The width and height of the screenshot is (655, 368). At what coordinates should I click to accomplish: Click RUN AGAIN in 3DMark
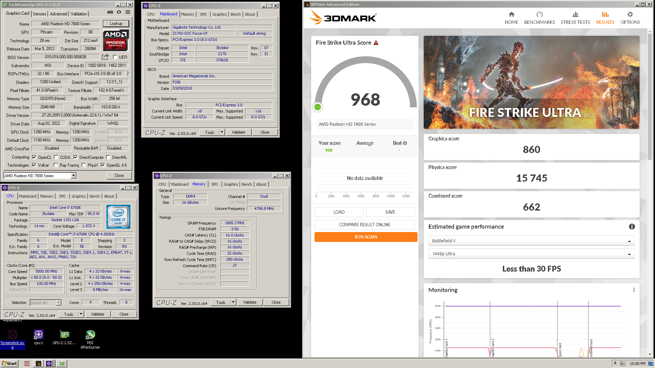coord(366,237)
